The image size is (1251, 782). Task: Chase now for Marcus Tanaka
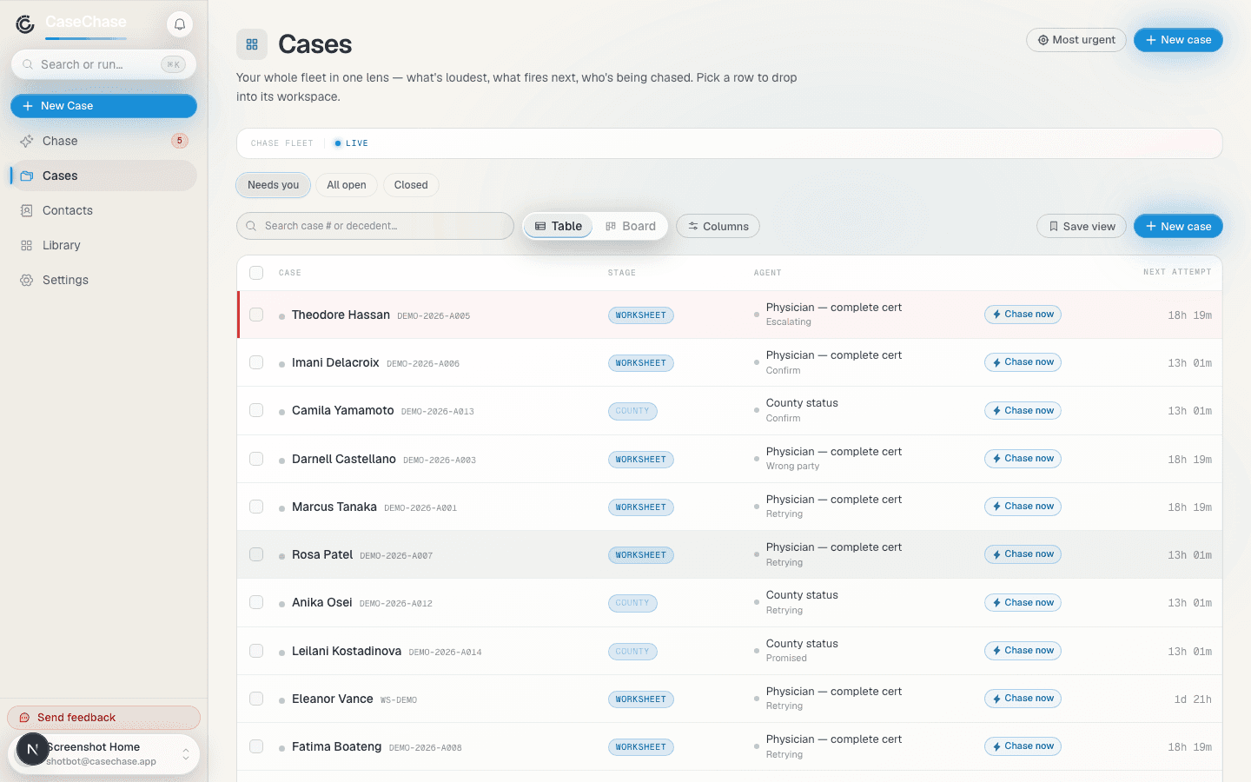1023,507
